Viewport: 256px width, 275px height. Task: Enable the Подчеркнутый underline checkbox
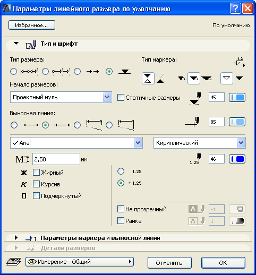36,196
